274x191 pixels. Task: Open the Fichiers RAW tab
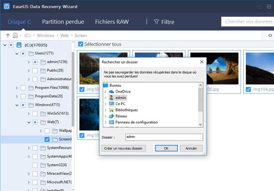point(112,22)
